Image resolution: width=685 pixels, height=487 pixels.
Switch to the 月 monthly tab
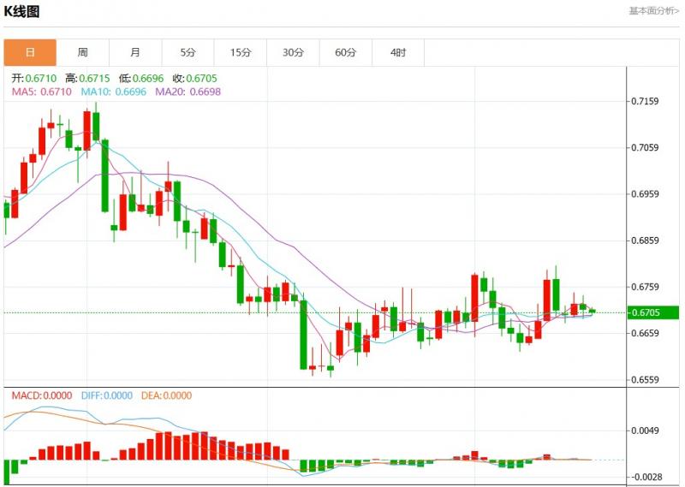coord(135,53)
